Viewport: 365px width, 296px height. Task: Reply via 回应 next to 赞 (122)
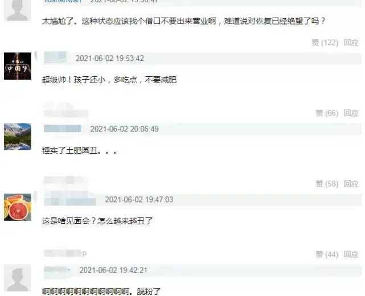(351, 43)
